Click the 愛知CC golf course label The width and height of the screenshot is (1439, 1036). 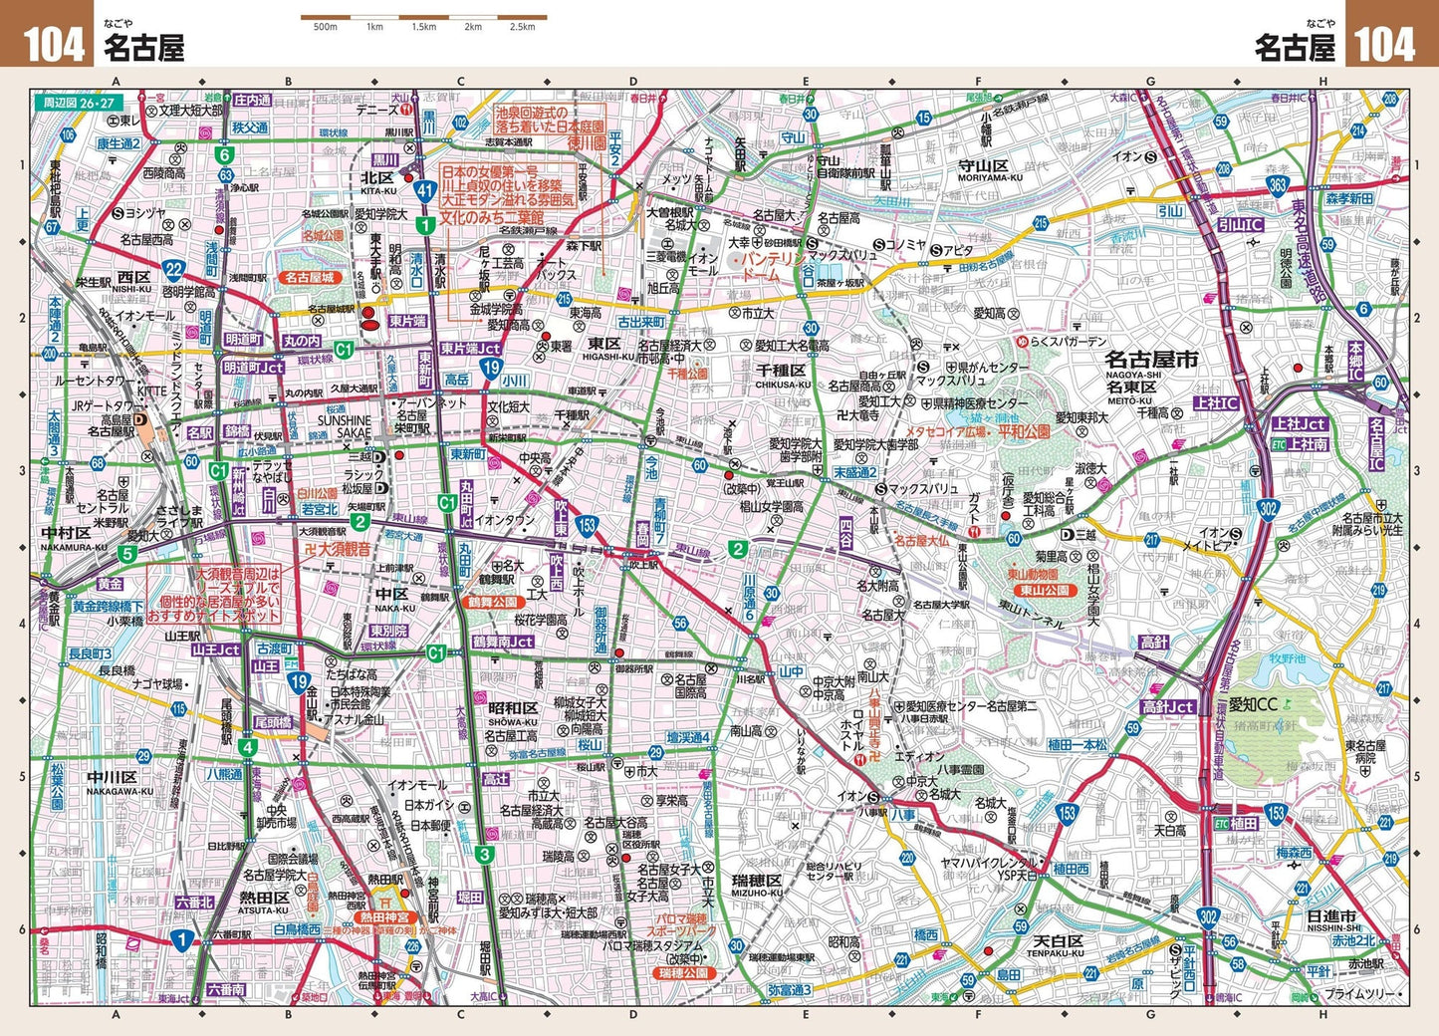coord(1252,704)
